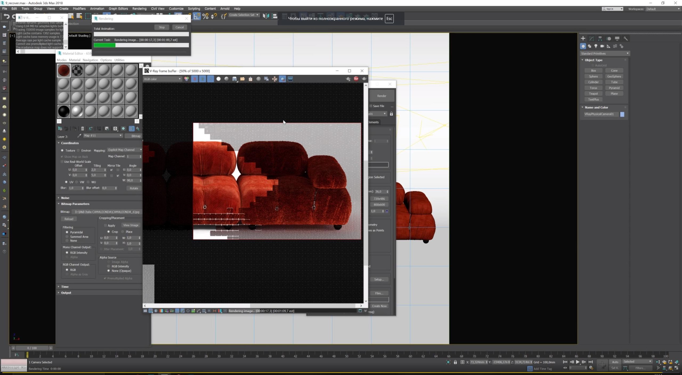Screen dimensions: 682x375
Task: Click the Lights category icon in Create panel
Action: click(x=596, y=46)
